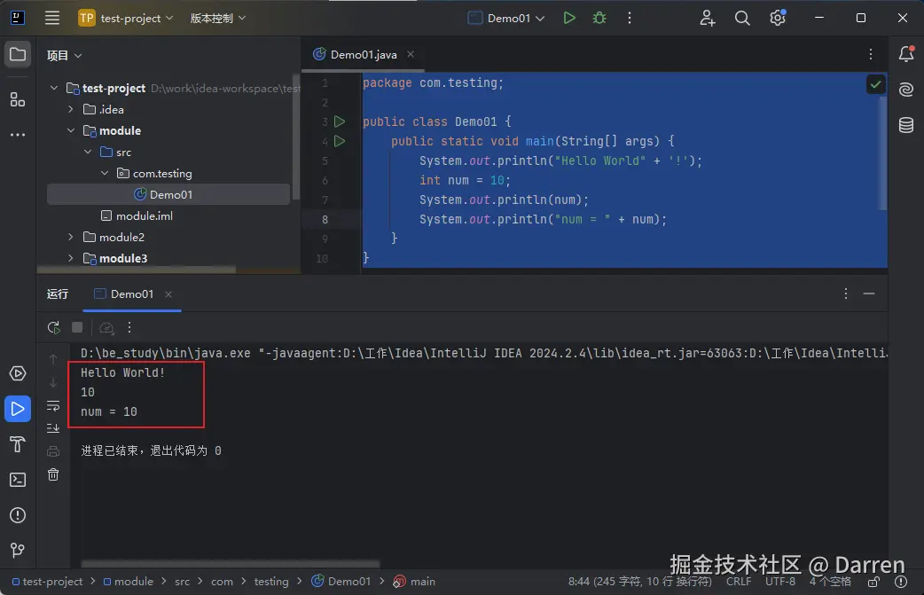The image size is (924, 595).
Task: Open the profiler attach icon in Run toolbar
Action: point(106,327)
